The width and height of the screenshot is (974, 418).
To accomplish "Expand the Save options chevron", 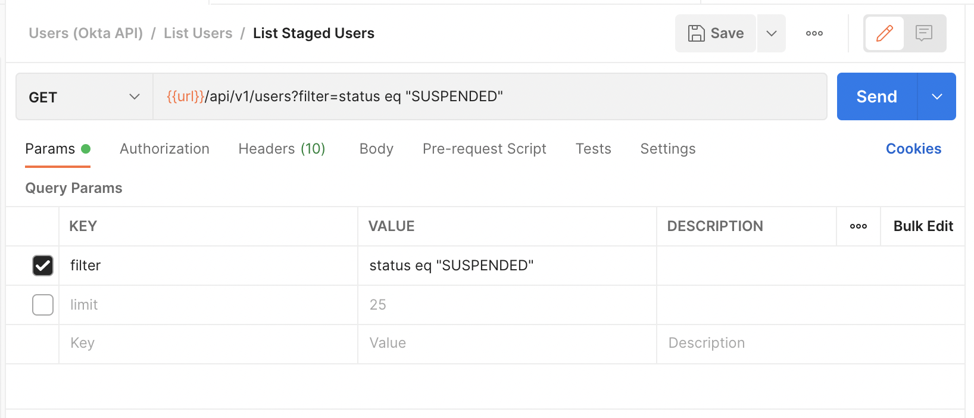I will (x=771, y=33).
